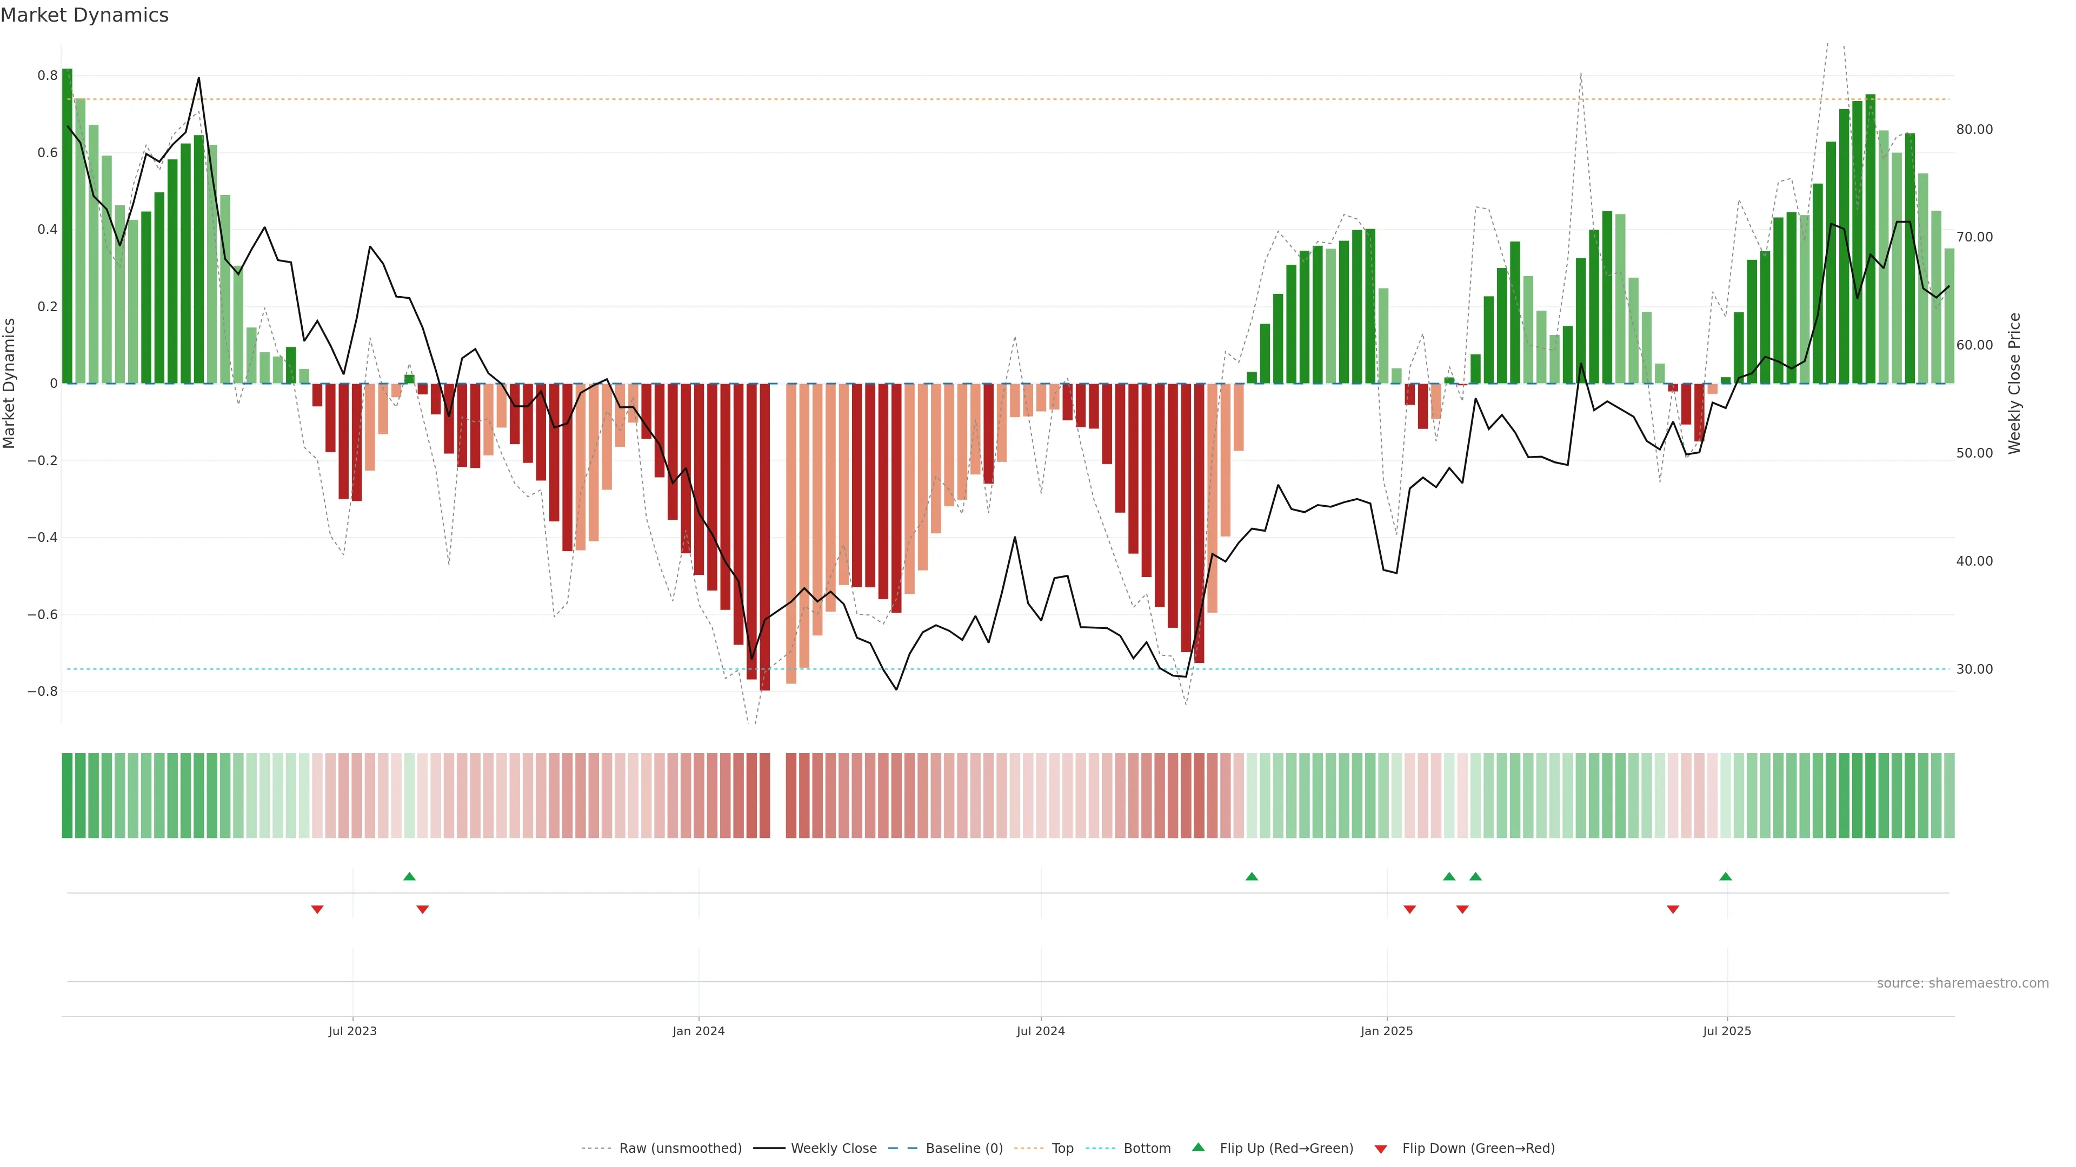Click the Jul 2024 x-axis label

pyautogui.click(x=1040, y=1031)
